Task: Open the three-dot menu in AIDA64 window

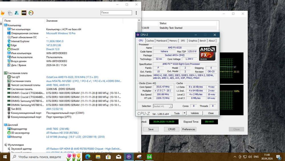Action: point(136,13)
